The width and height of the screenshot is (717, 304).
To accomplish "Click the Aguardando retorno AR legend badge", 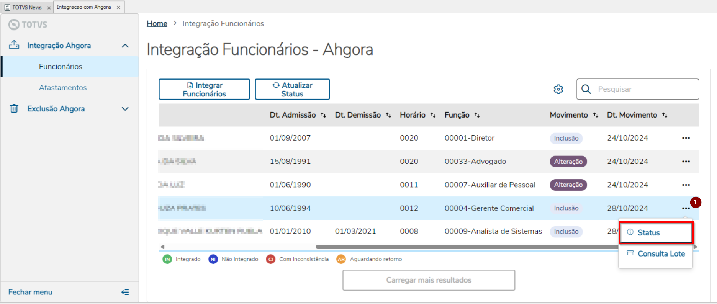I will tap(341, 259).
